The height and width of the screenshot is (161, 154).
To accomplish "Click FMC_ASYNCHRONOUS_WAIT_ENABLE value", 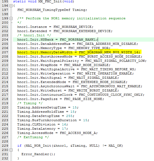I will point(111,86).
